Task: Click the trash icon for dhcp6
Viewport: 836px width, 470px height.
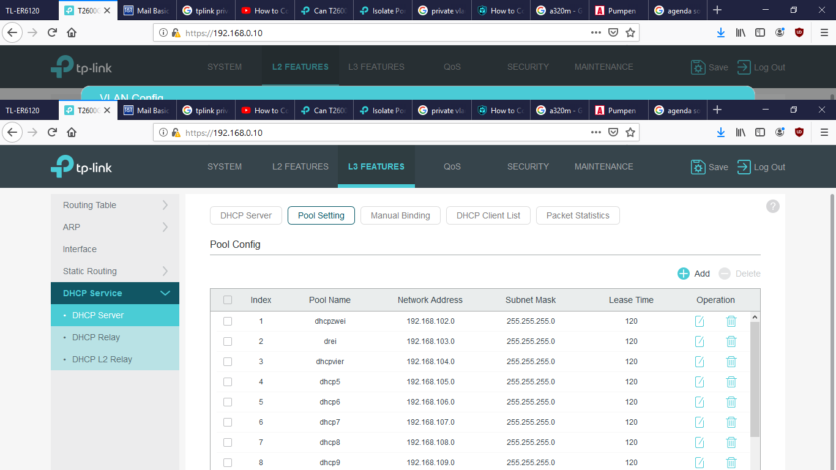Action: [x=731, y=402]
